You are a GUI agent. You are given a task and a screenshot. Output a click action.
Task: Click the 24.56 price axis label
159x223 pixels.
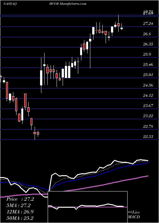tap(148, 85)
